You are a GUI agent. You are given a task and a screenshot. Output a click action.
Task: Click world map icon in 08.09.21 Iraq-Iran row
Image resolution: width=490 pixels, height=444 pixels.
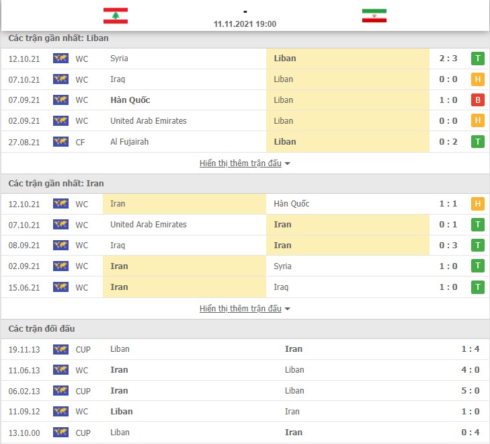(x=60, y=245)
